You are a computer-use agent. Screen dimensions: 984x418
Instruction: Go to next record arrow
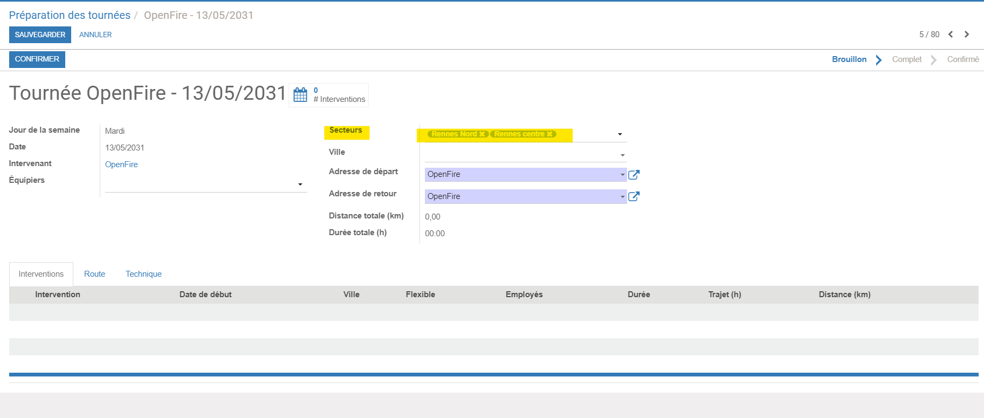coord(967,35)
